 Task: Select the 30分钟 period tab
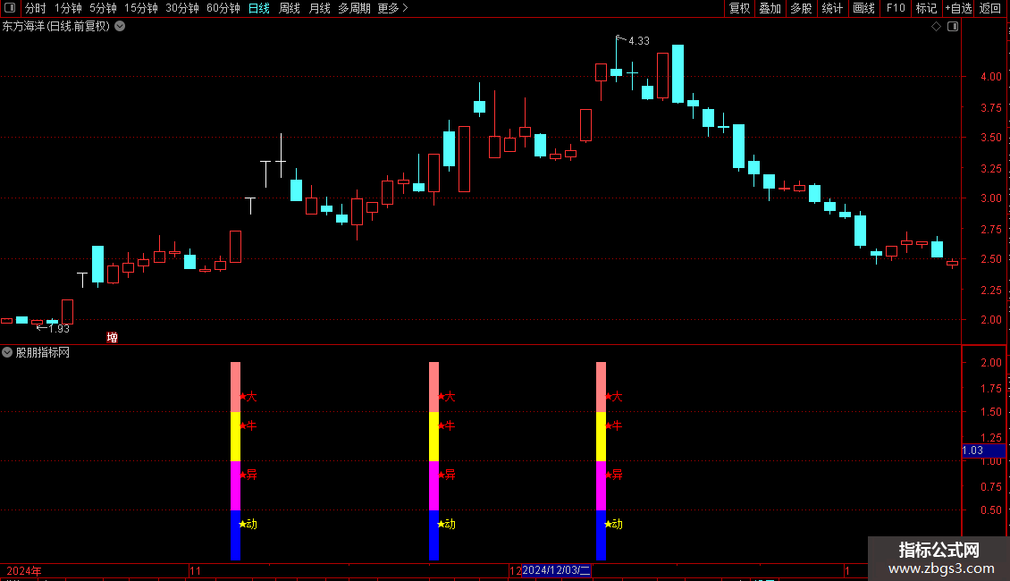click(x=182, y=8)
